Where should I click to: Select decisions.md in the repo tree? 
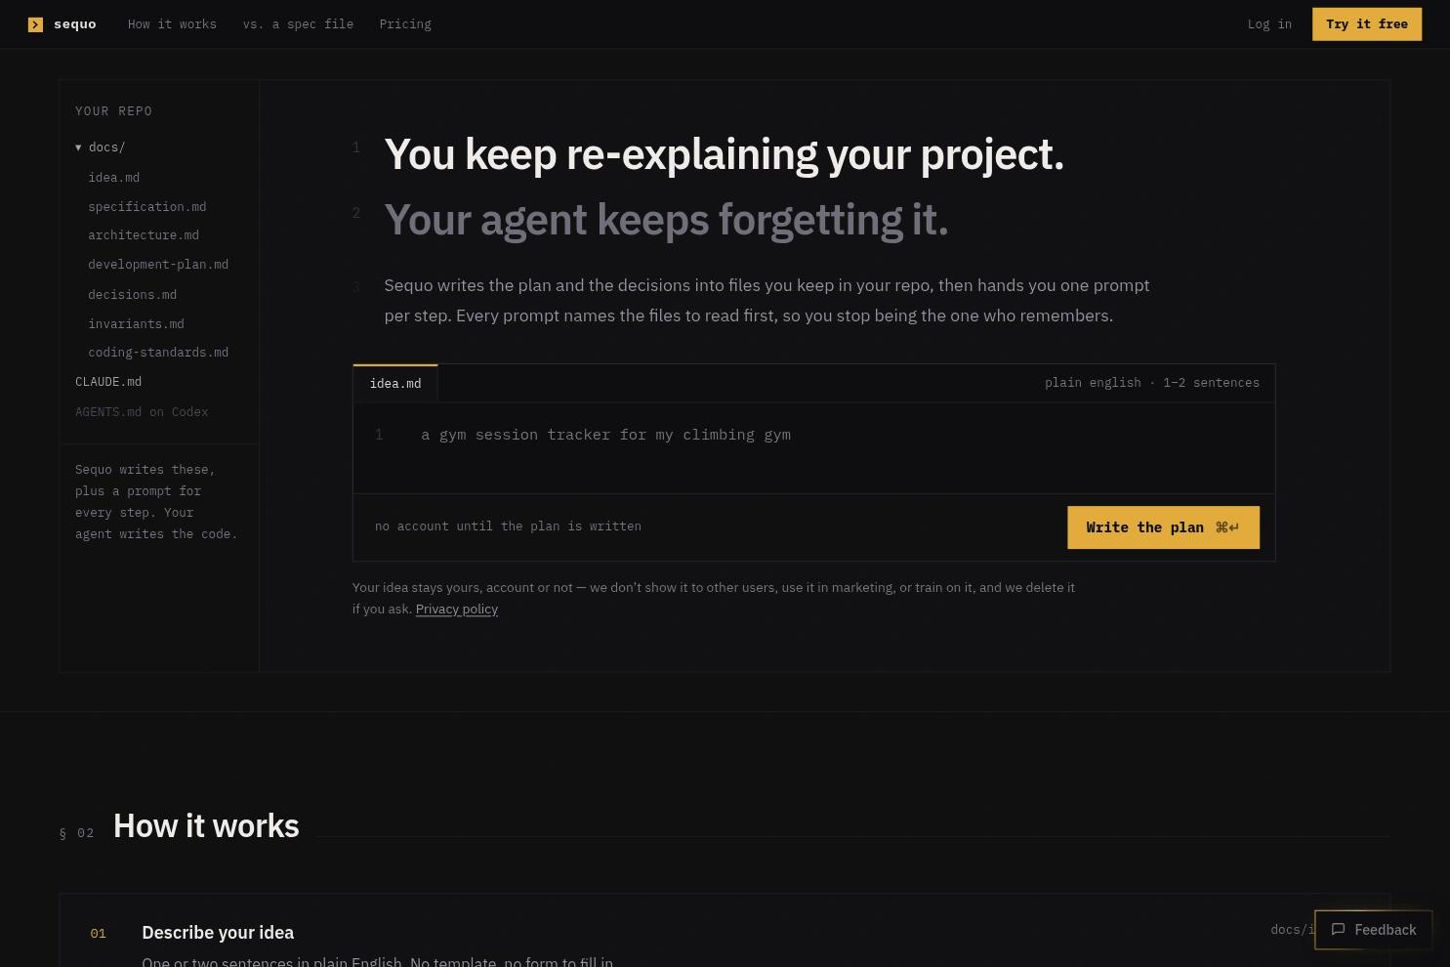point(133,295)
